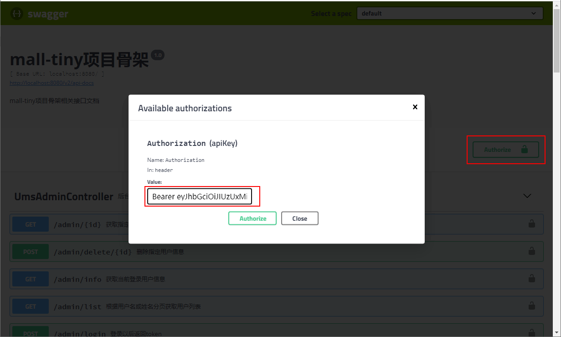Screen dimensions: 561x337
Task: Click the Bearer token value input field
Action: point(200,197)
